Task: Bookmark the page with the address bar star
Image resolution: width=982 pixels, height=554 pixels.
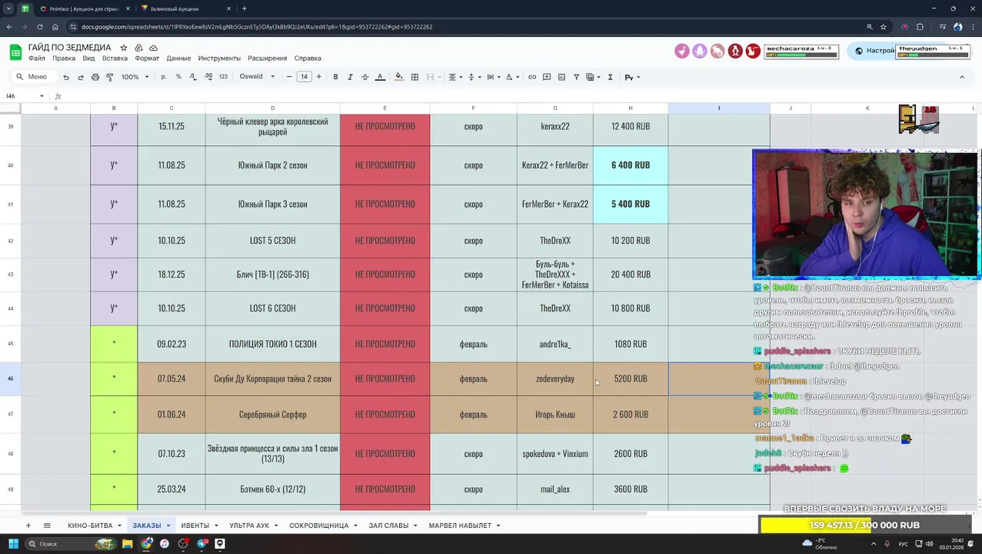Action: 883,27
